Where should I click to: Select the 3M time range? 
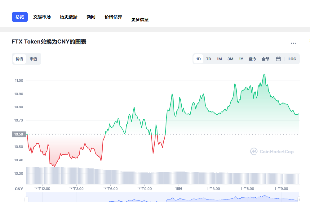230,59
